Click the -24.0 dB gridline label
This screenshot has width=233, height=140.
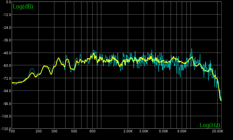pyautogui.click(x=7, y=28)
